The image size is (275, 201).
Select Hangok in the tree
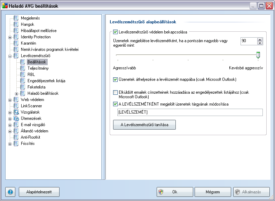[28, 24]
